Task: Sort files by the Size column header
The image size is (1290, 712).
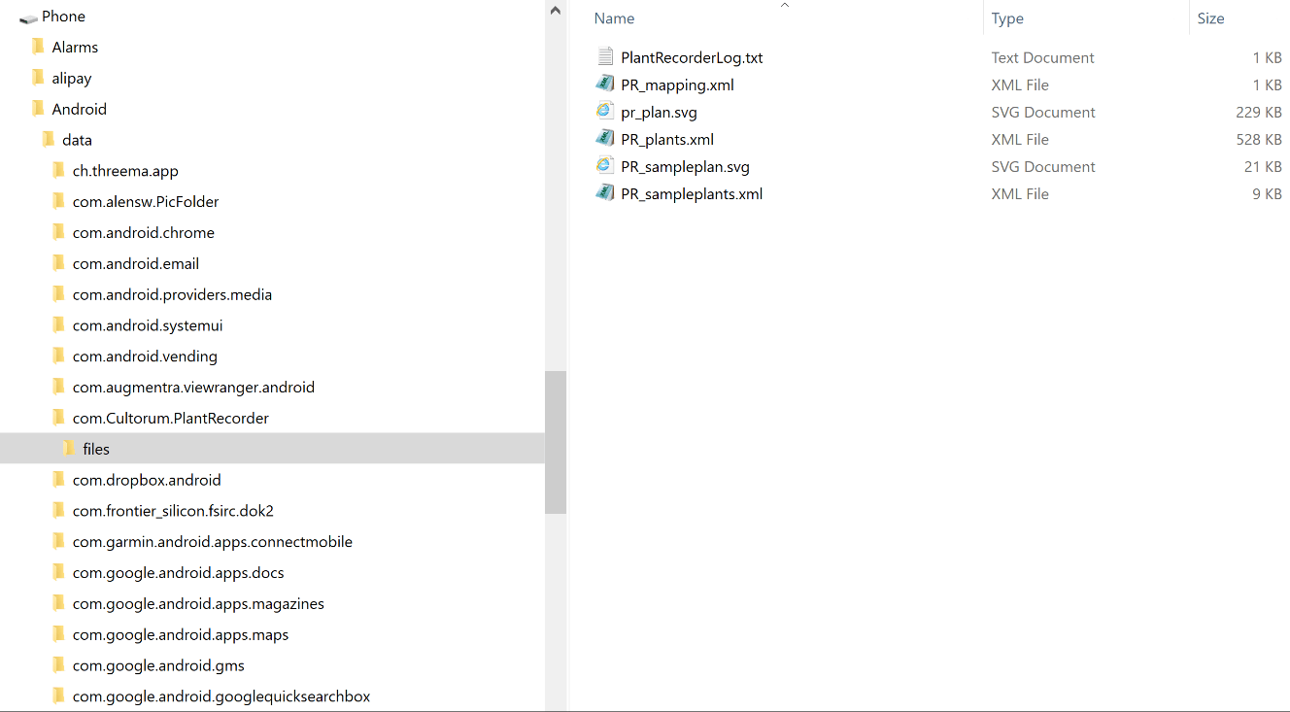Action: click(x=1210, y=18)
